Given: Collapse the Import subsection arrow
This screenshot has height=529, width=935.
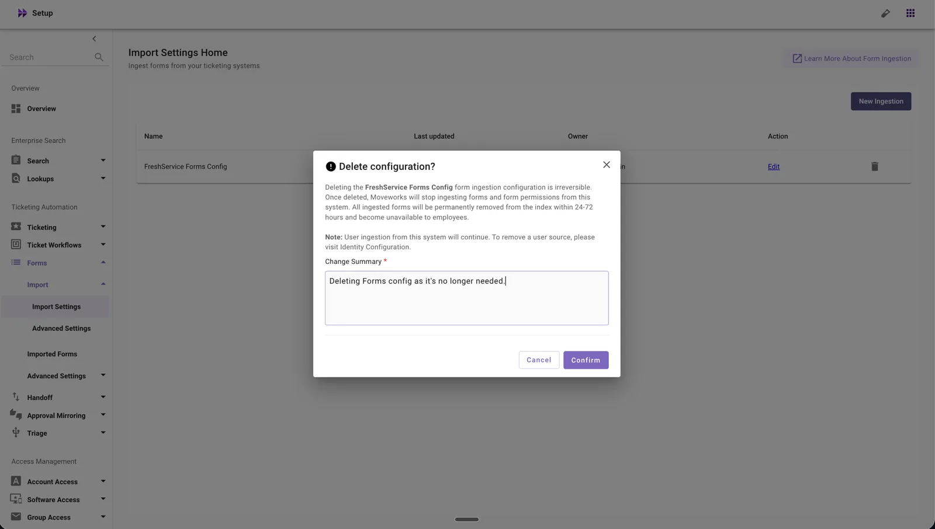Looking at the screenshot, I should coord(103,284).
